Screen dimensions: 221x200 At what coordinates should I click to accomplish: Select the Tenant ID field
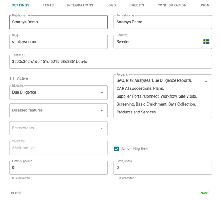[110, 62]
